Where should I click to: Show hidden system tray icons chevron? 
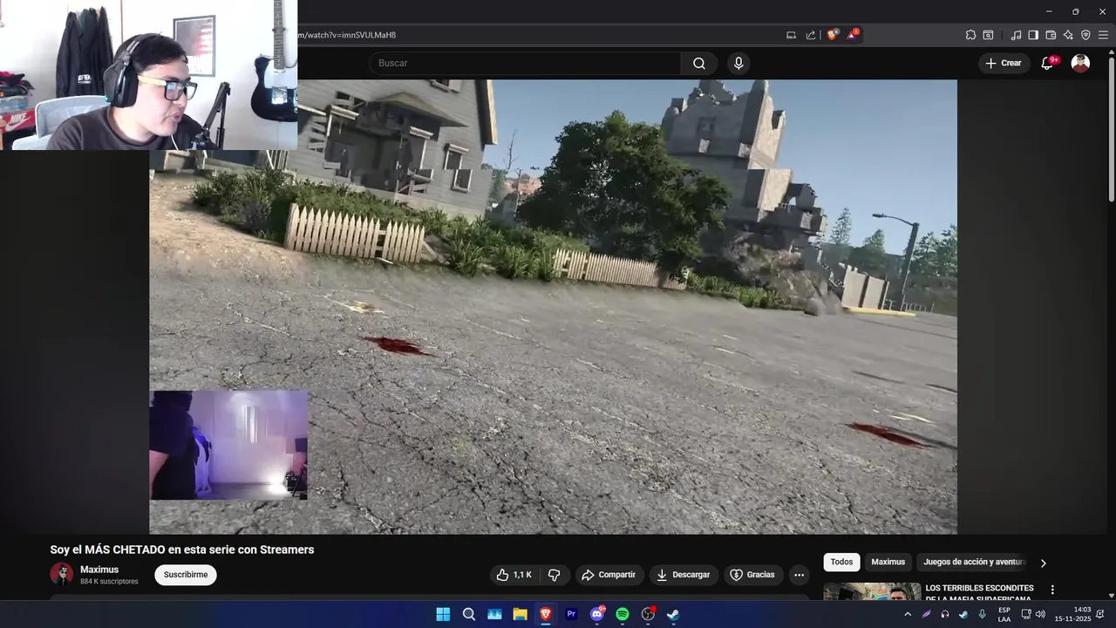point(908,614)
